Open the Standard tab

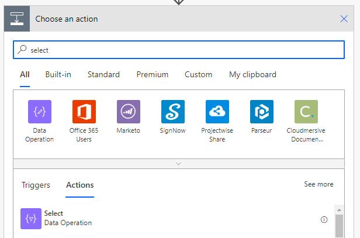click(103, 75)
